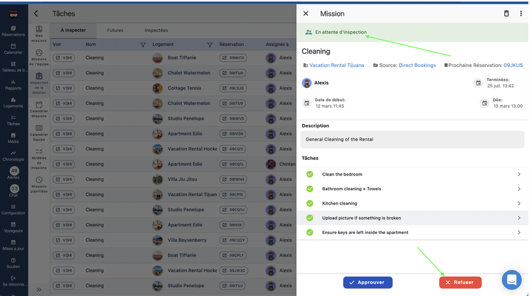The image size is (530, 296).
Task: Open Mes missions in the secondary sidebar
Action: click(x=39, y=34)
